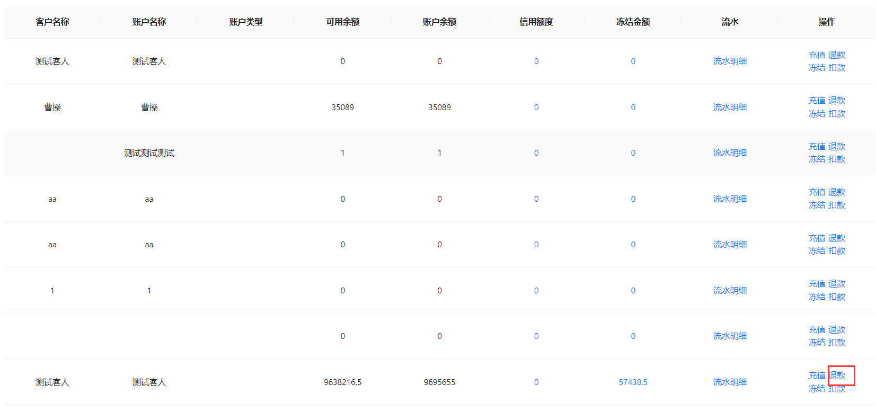Viewport: 876px width, 412px height.
Task: Click the 客户名称 column header
Action: coord(52,22)
